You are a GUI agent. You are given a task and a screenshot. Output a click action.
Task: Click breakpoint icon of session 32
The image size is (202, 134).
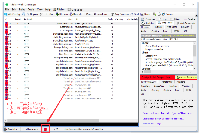click(x=6, y=75)
